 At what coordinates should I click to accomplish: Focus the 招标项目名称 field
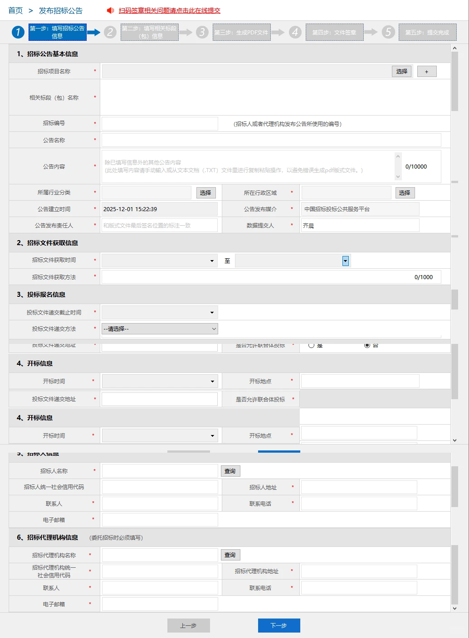point(247,72)
